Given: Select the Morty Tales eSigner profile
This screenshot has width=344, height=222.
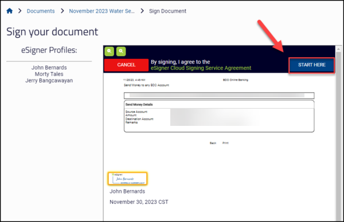Looking at the screenshot, I should tap(49, 74).
